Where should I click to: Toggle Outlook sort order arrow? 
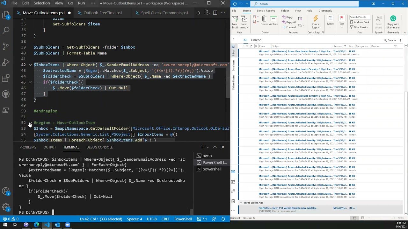tap(400, 40)
